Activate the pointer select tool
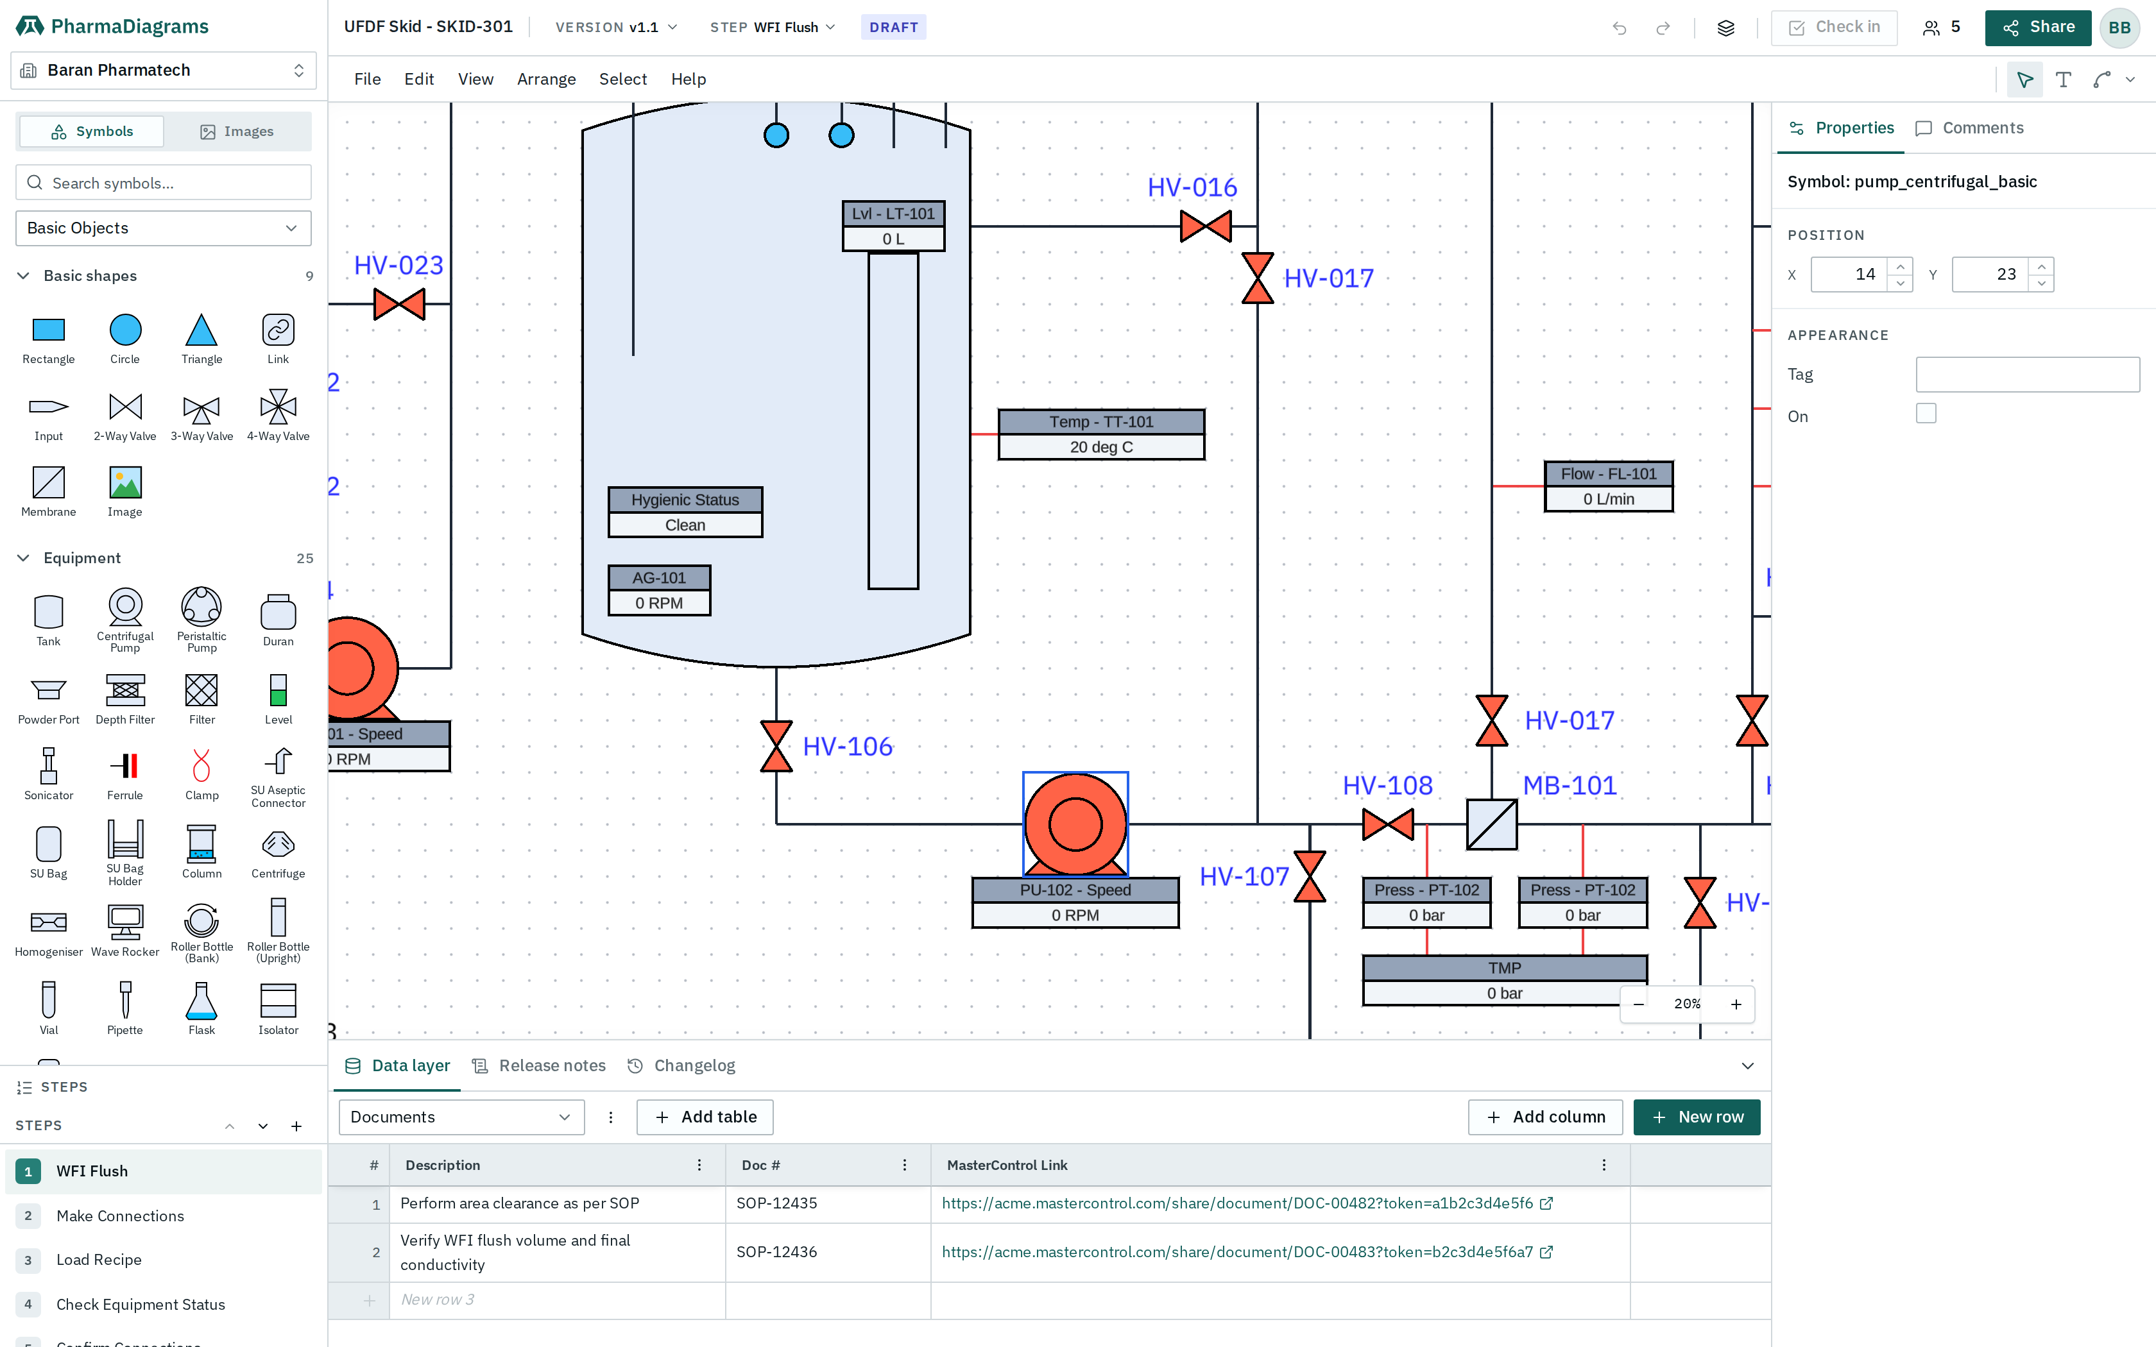Viewport: 2156px width, 1347px height. click(2024, 80)
